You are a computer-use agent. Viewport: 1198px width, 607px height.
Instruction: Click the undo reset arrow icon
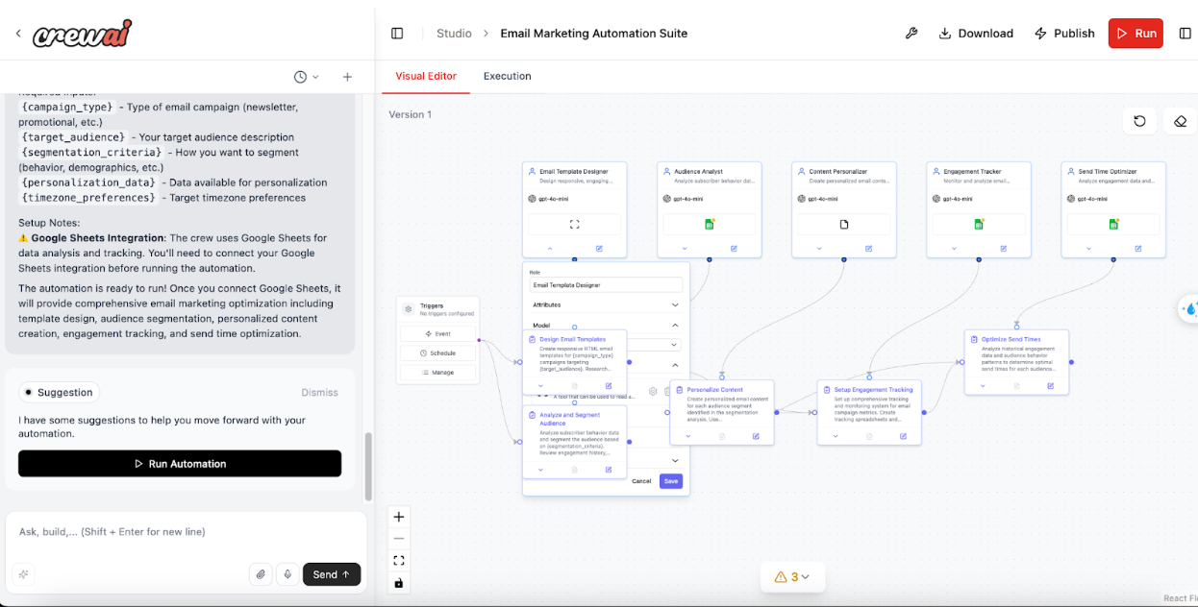point(1139,121)
